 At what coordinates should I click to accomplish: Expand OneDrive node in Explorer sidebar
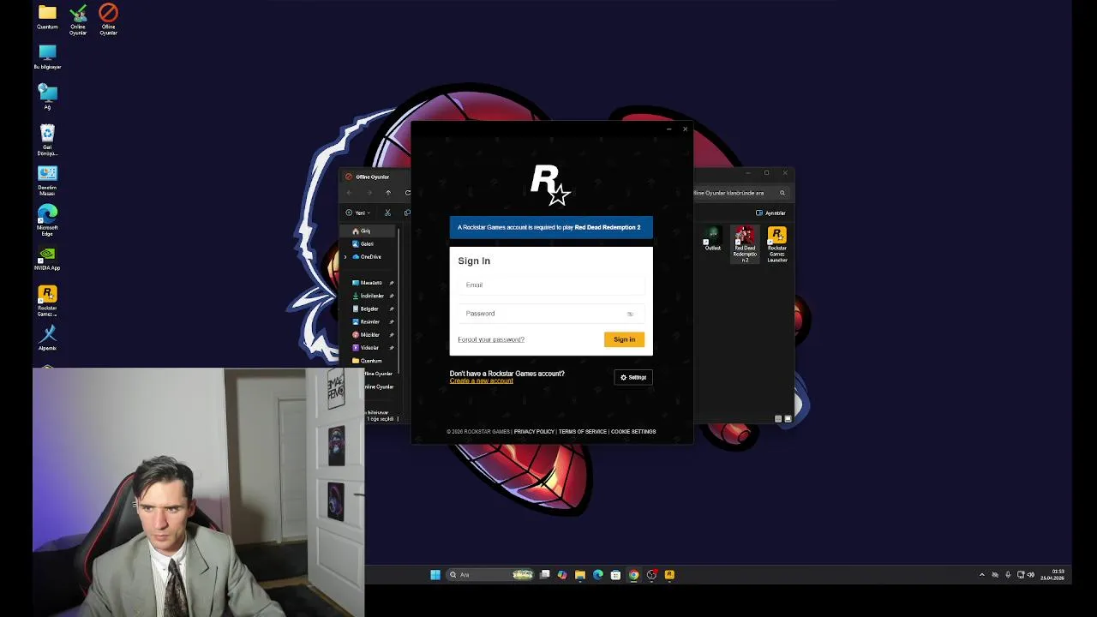click(x=345, y=257)
